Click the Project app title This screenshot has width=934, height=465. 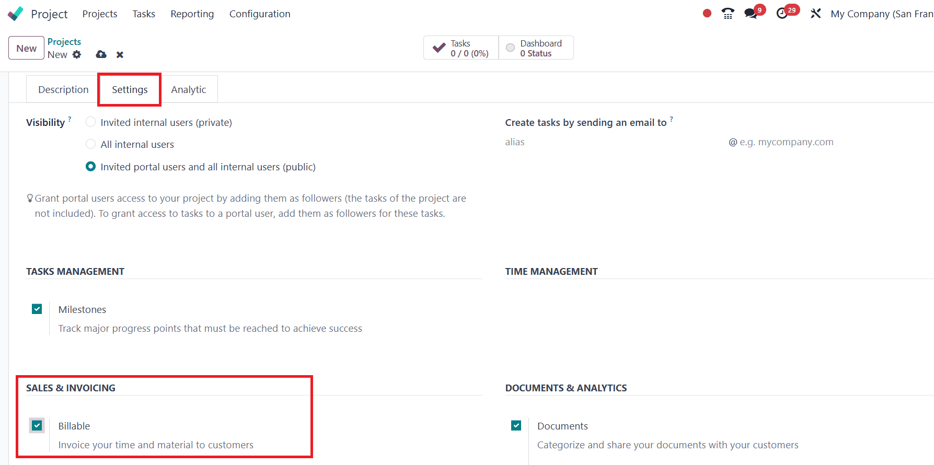(49, 14)
